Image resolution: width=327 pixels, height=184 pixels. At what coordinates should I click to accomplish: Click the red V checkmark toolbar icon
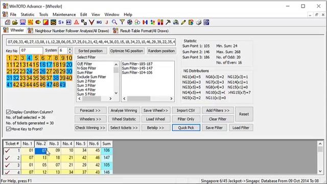tap(91, 22)
